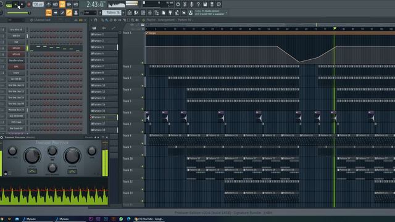Toggle the wait-for-input icon
The width and height of the screenshot is (395, 222).
pyautogui.click(x=56, y=4)
